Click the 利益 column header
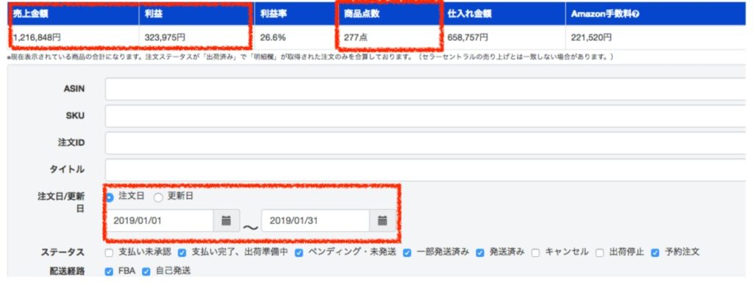Image resolution: width=753 pixels, height=284 pixels. [197, 14]
